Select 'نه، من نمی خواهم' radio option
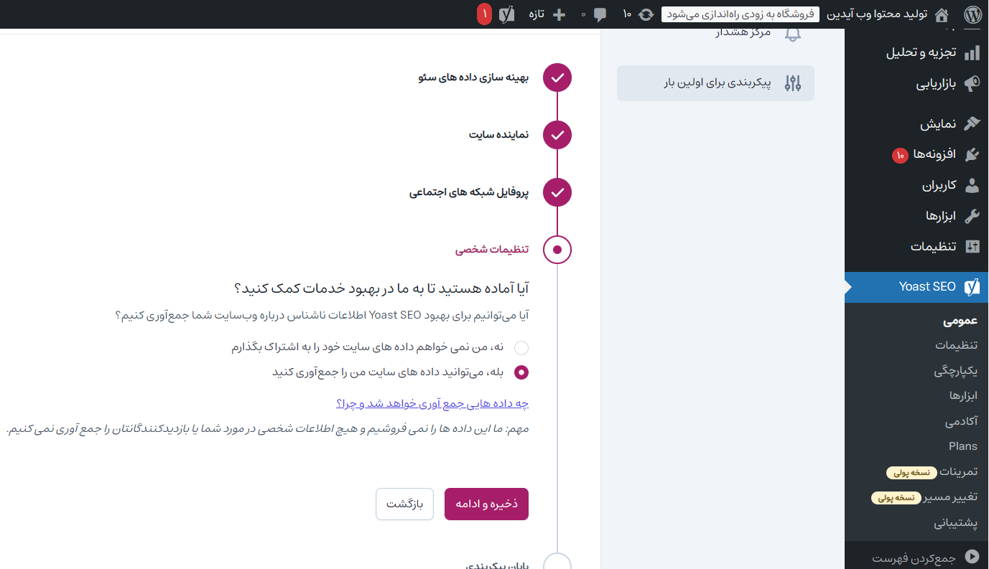The height and width of the screenshot is (569, 989). [521, 348]
